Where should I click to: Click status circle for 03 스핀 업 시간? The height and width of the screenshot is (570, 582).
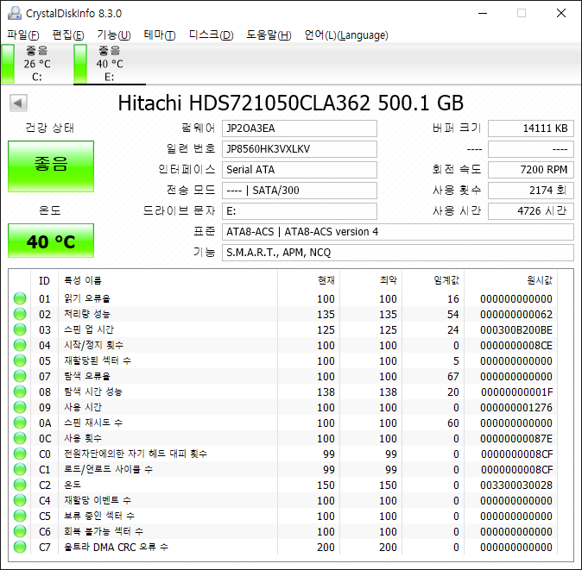pyautogui.click(x=20, y=329)
